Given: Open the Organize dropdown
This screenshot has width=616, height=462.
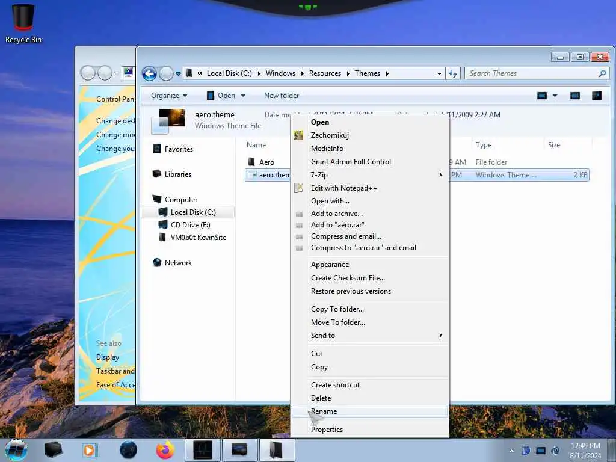Looking at the screenshot, I should tap(169, 96).
